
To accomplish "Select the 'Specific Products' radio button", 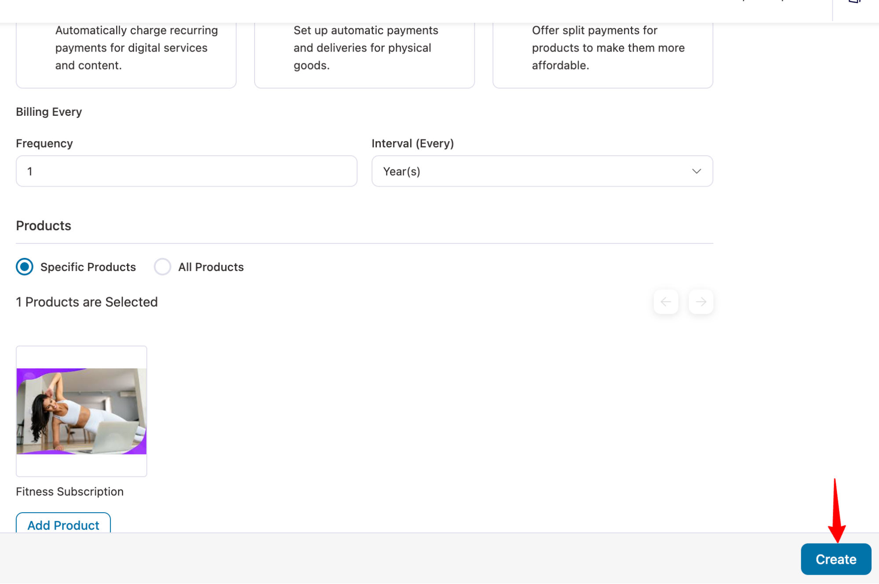I will pyautogui.click(x=25, y=267).
